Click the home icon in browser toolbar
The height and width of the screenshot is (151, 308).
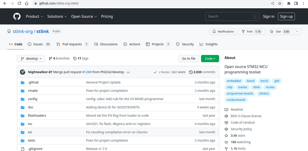coord(27,4)
